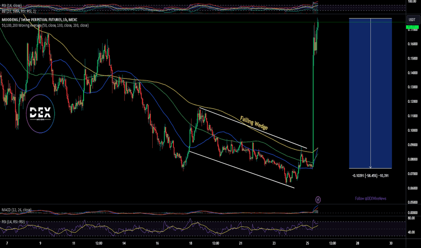Screen dimensions: 421x248
Task: Click the green current price tag on axis
Action: (x=412, y=27)
